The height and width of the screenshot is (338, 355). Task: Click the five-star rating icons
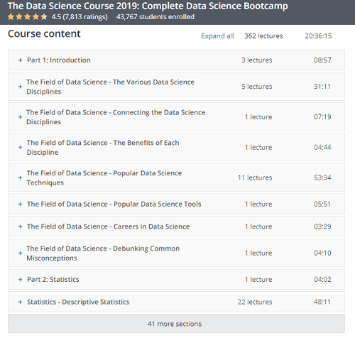pos(27,17)
